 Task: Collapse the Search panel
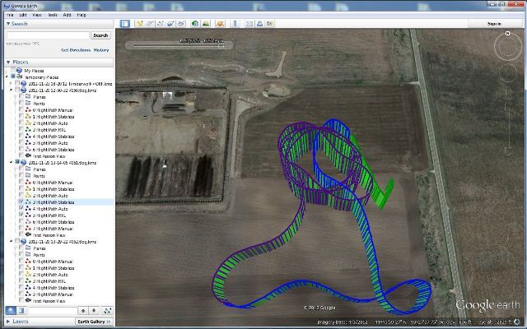pos(8,24)
